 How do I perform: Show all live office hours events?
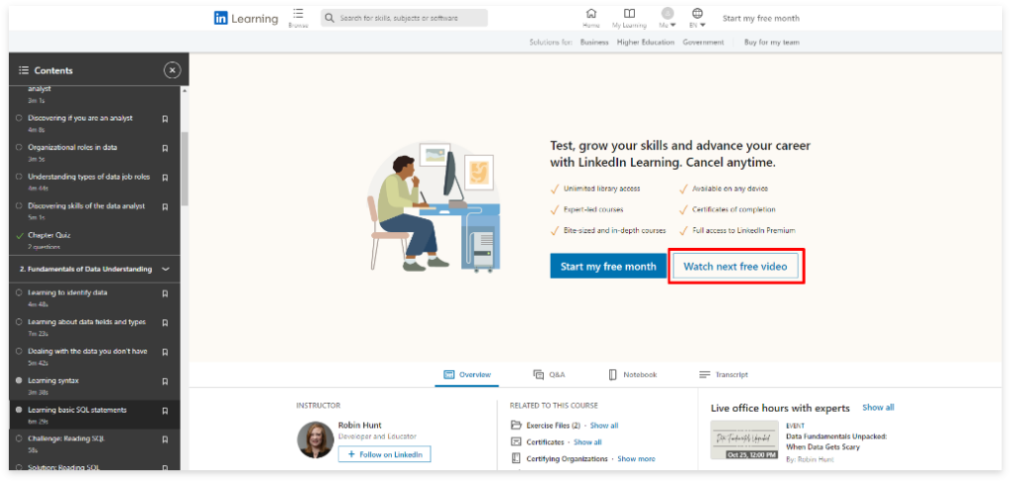coord(878,407)
